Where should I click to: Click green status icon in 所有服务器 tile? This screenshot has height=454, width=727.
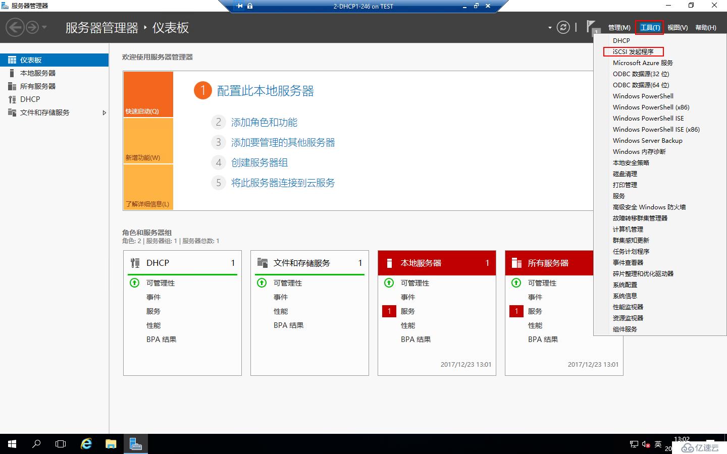[x=516, y=283]
